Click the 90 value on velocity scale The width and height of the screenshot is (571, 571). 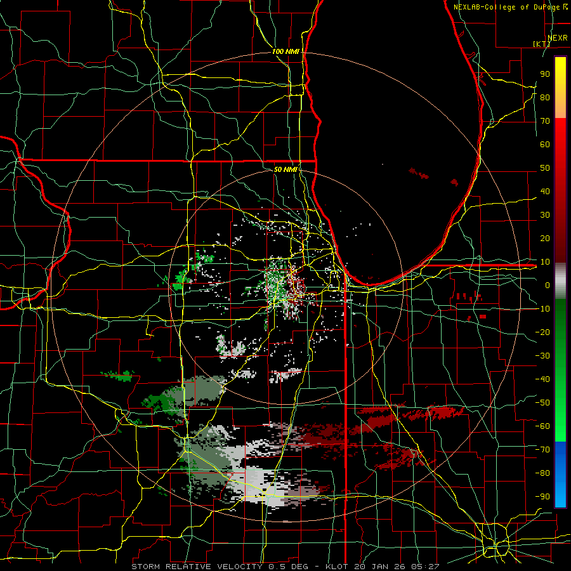[x=545, y=74]
